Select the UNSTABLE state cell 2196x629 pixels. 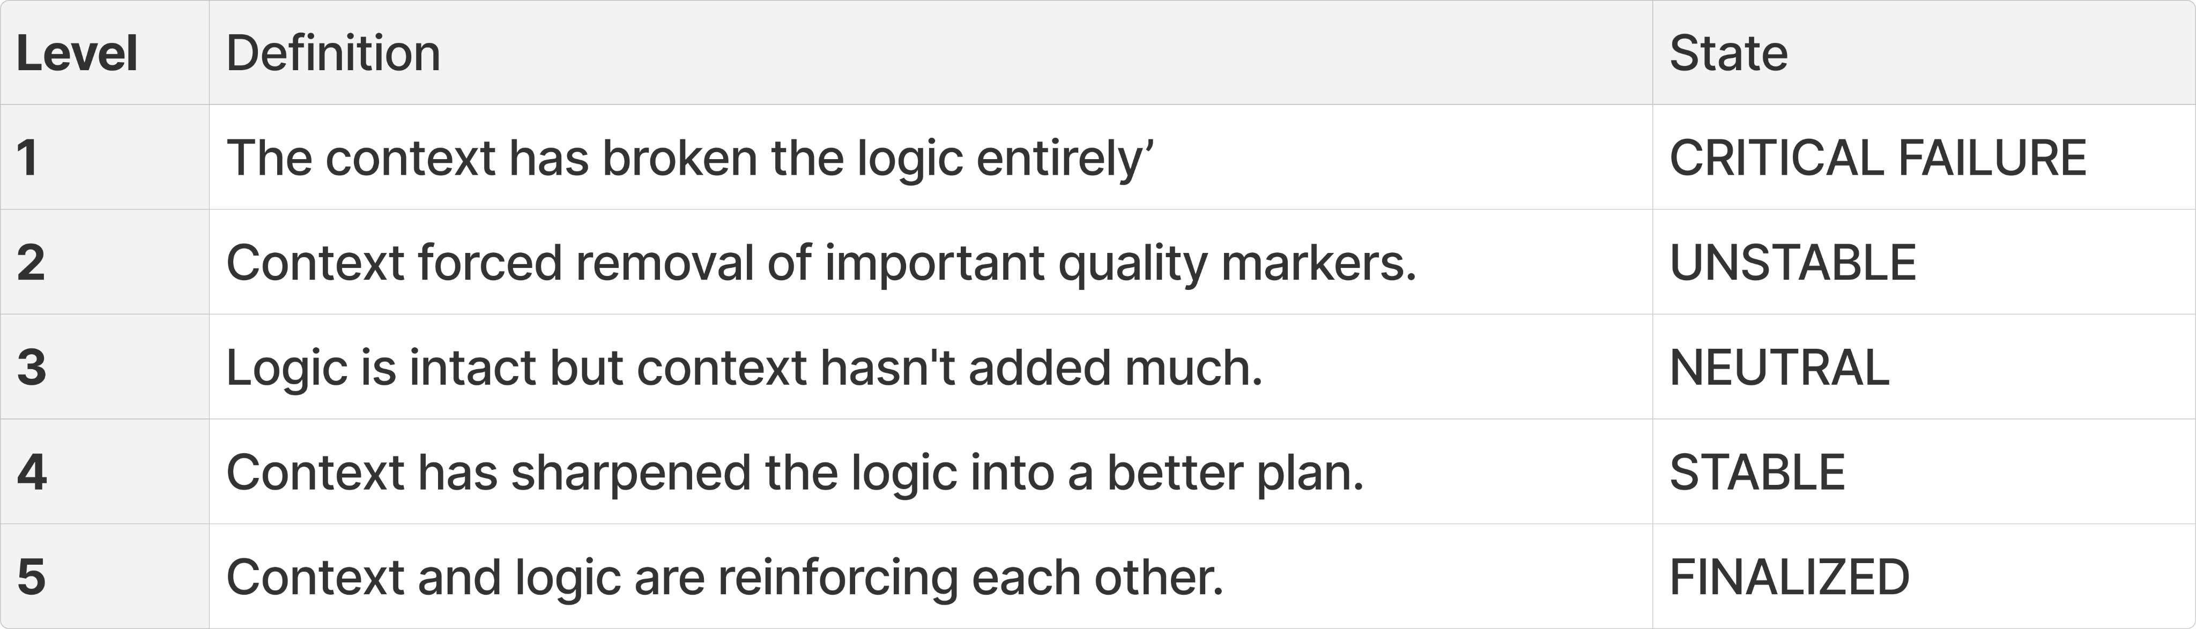(1793, 263)
